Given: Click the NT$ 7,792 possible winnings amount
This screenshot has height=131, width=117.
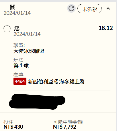Looking at the screenshot, I should coord(65,127).
